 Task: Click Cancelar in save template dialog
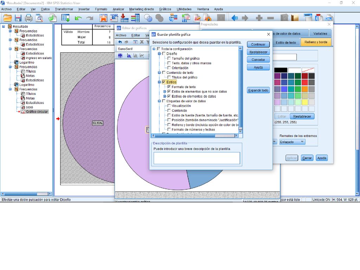[x=258, y=60]
